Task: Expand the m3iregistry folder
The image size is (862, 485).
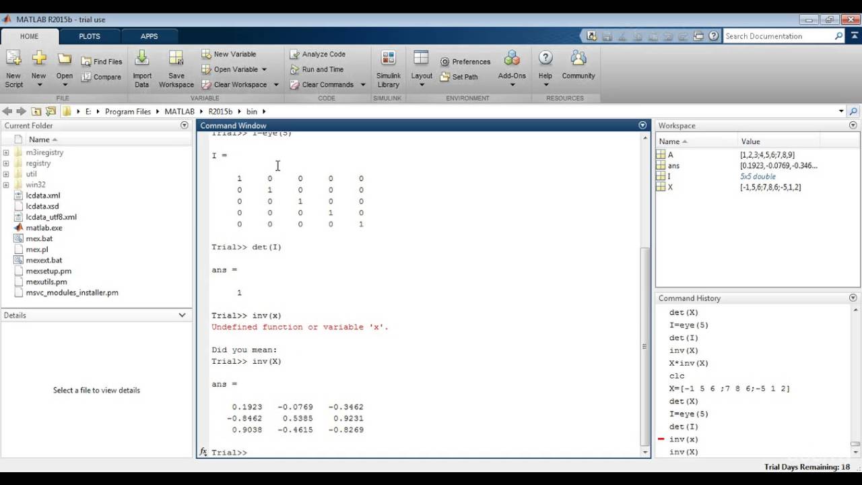Action: pos(6,152)
